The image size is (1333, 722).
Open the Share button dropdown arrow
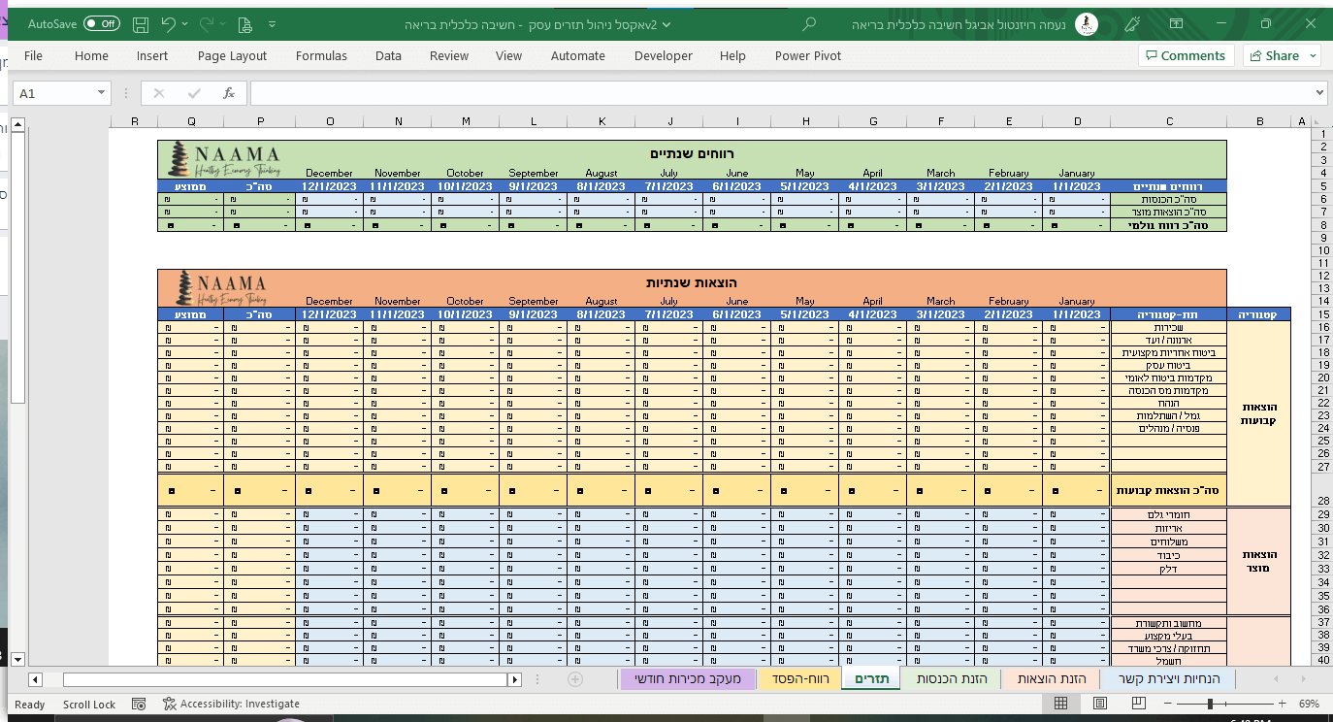pos(1313,56)
